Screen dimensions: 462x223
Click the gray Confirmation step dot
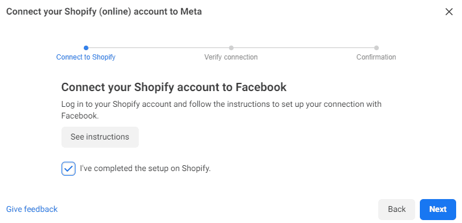pos(377,48)
